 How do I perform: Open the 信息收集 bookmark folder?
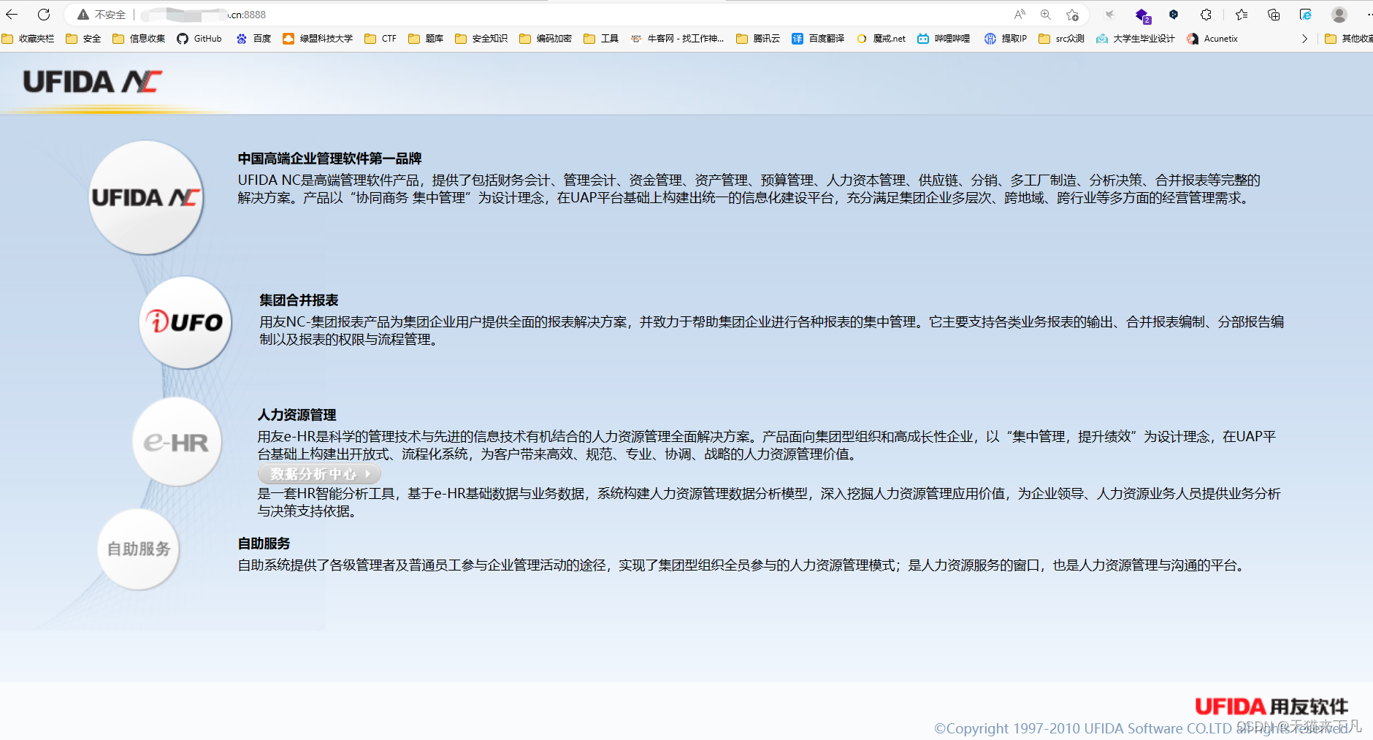coord(139,39)
